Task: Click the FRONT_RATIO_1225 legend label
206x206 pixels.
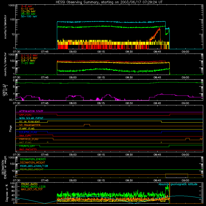Action: point(33,187)
